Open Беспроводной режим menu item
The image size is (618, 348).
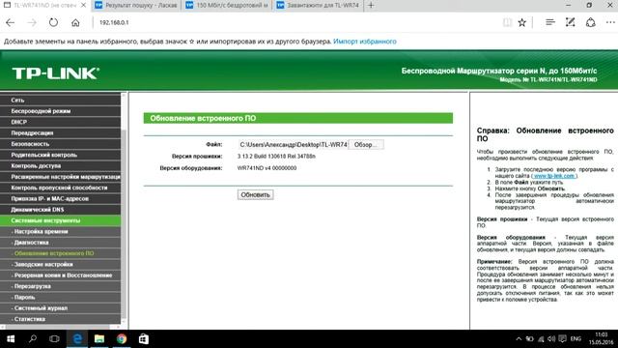[x=60, y=111]
